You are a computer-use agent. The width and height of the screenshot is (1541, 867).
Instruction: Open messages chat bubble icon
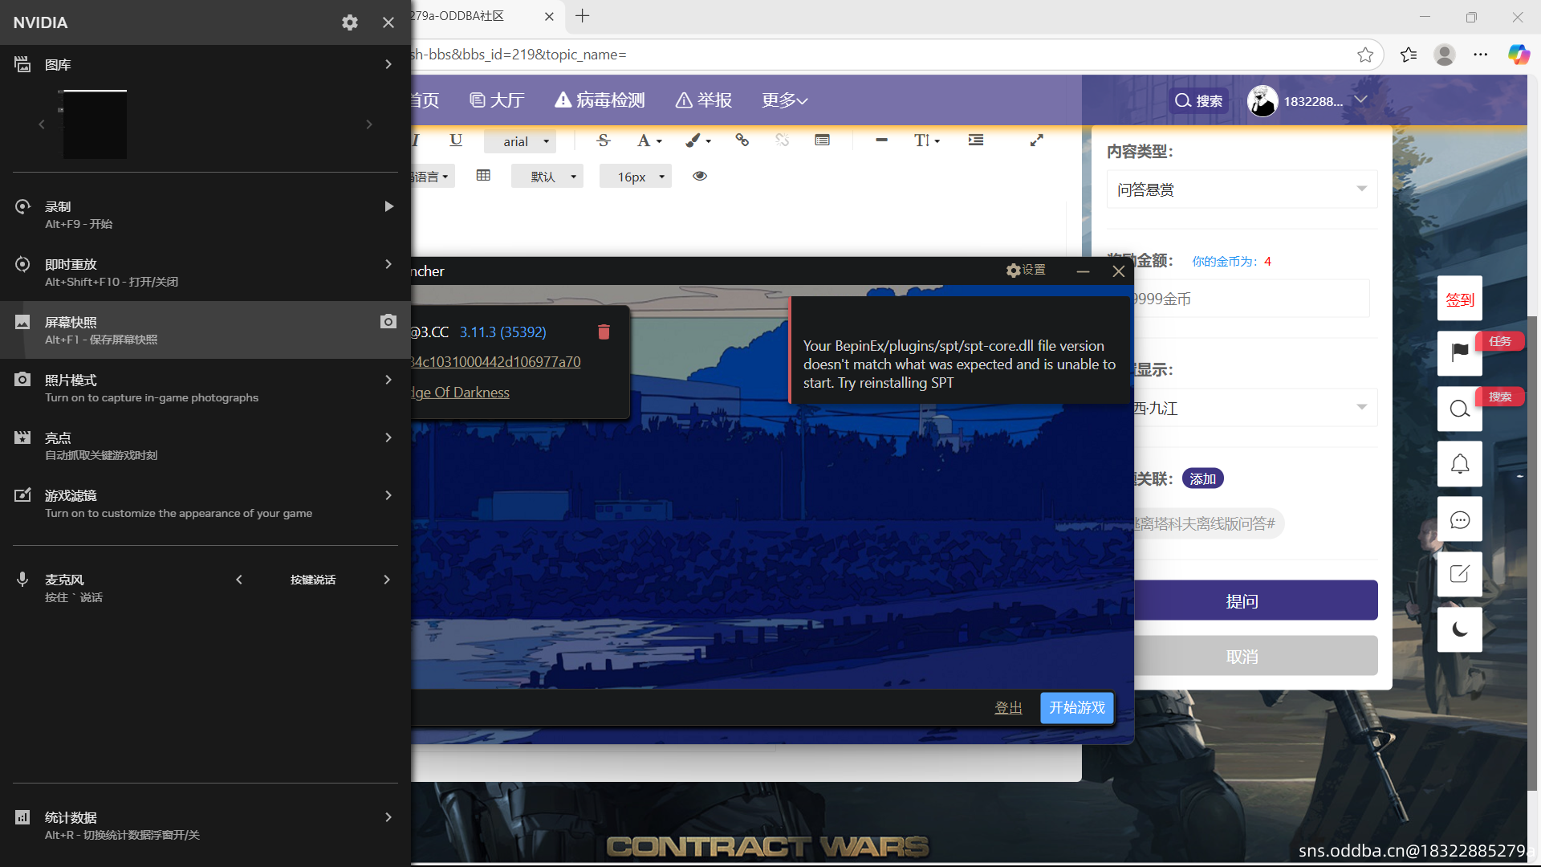[x=1460, y=519]
